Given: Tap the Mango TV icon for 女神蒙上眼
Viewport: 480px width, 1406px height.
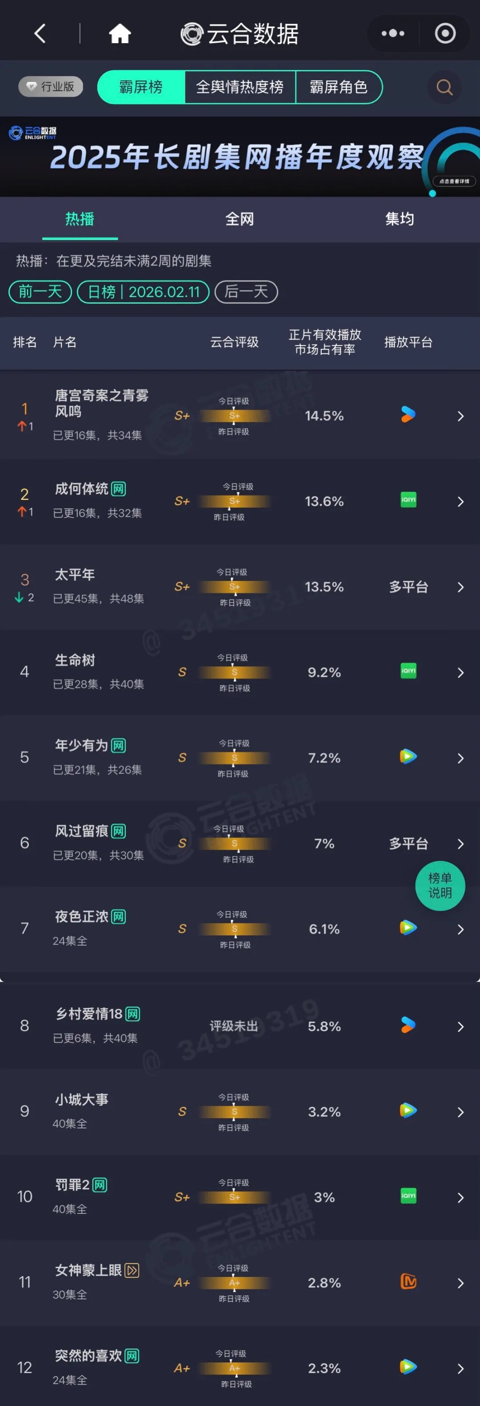Looking at the screenshot, I should click(408, 1281).
